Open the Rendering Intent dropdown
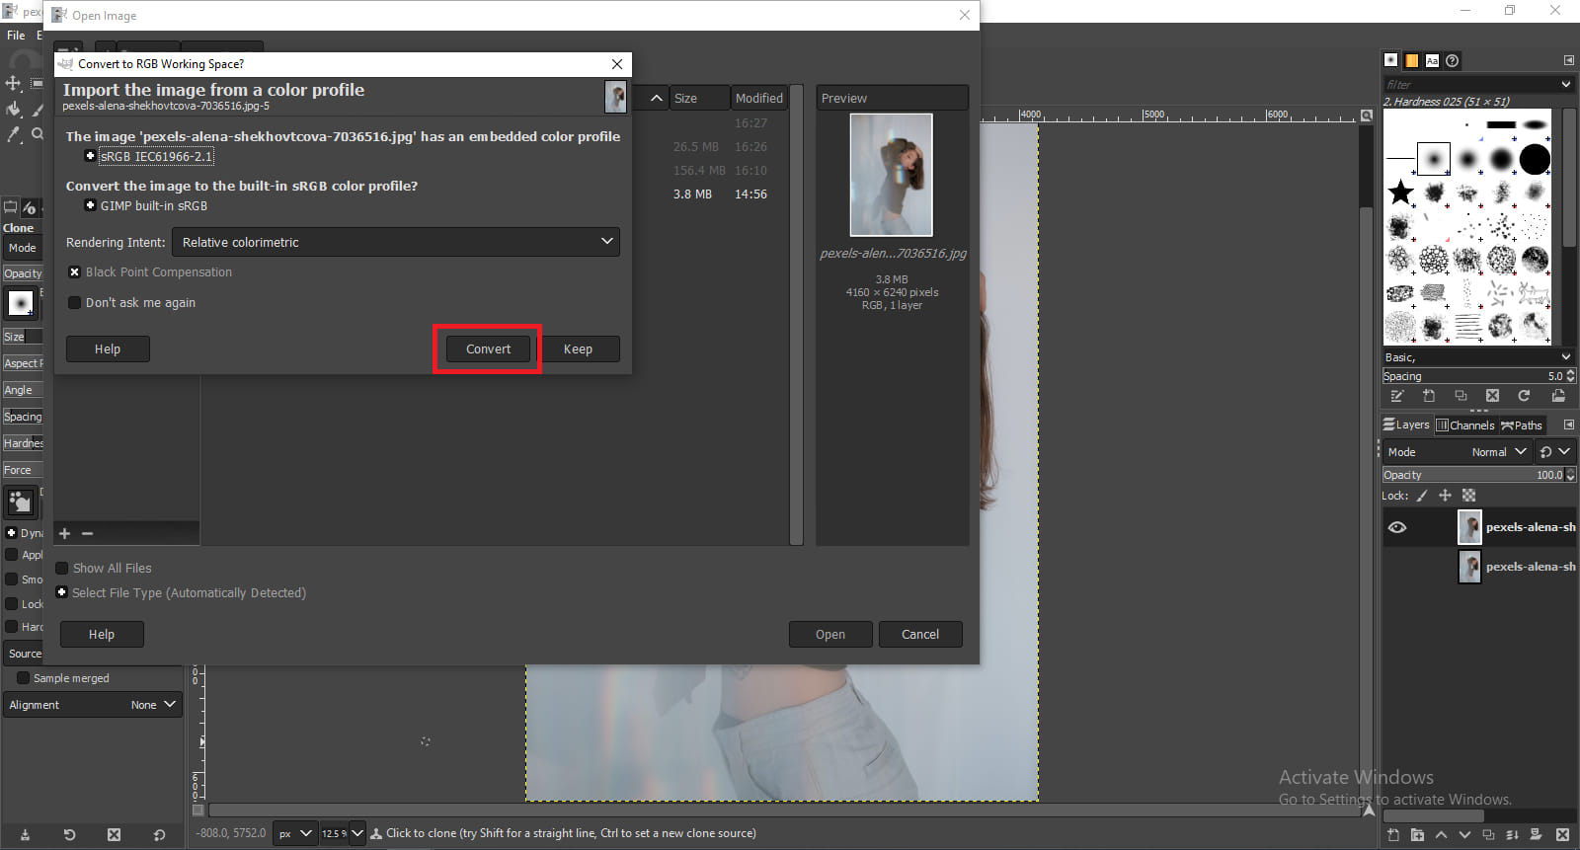The image size is (1580, 850). (396, 242)
